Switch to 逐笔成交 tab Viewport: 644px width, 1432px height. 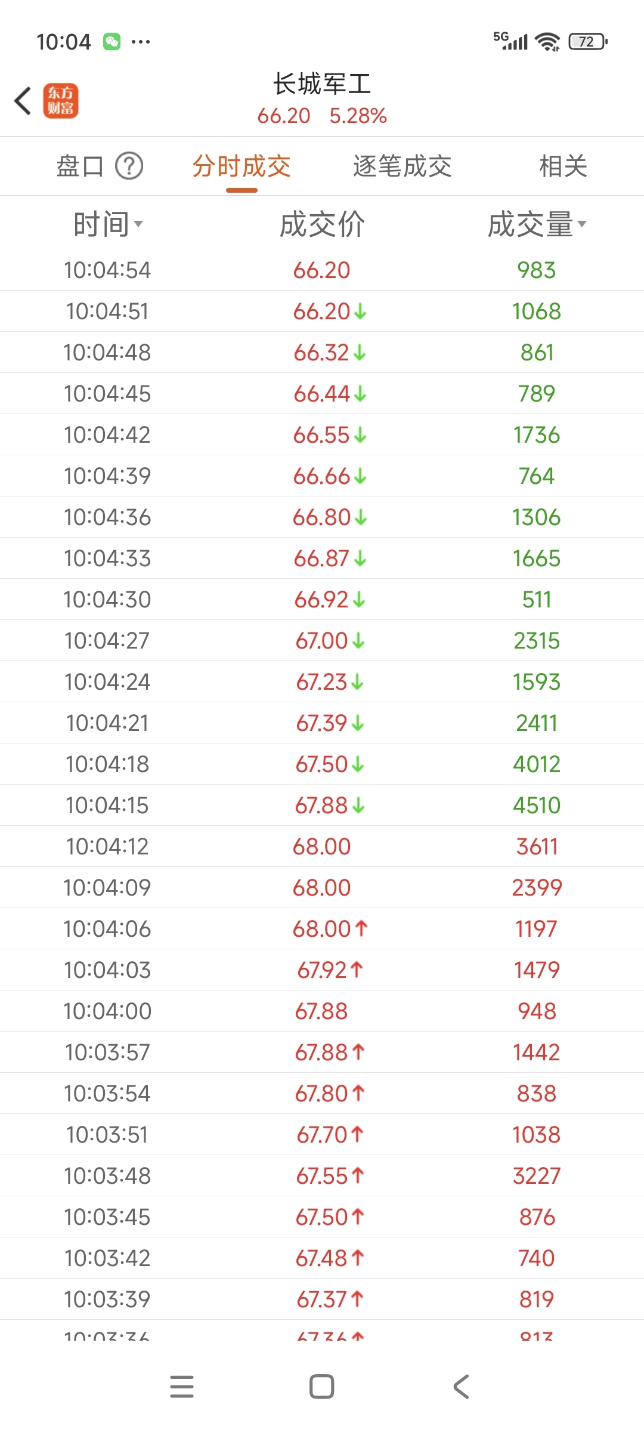pos(402,166)
